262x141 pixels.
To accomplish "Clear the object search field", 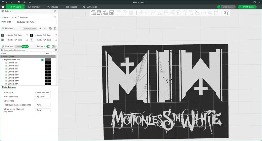I will pyautogui.click(x=56, y=50).
